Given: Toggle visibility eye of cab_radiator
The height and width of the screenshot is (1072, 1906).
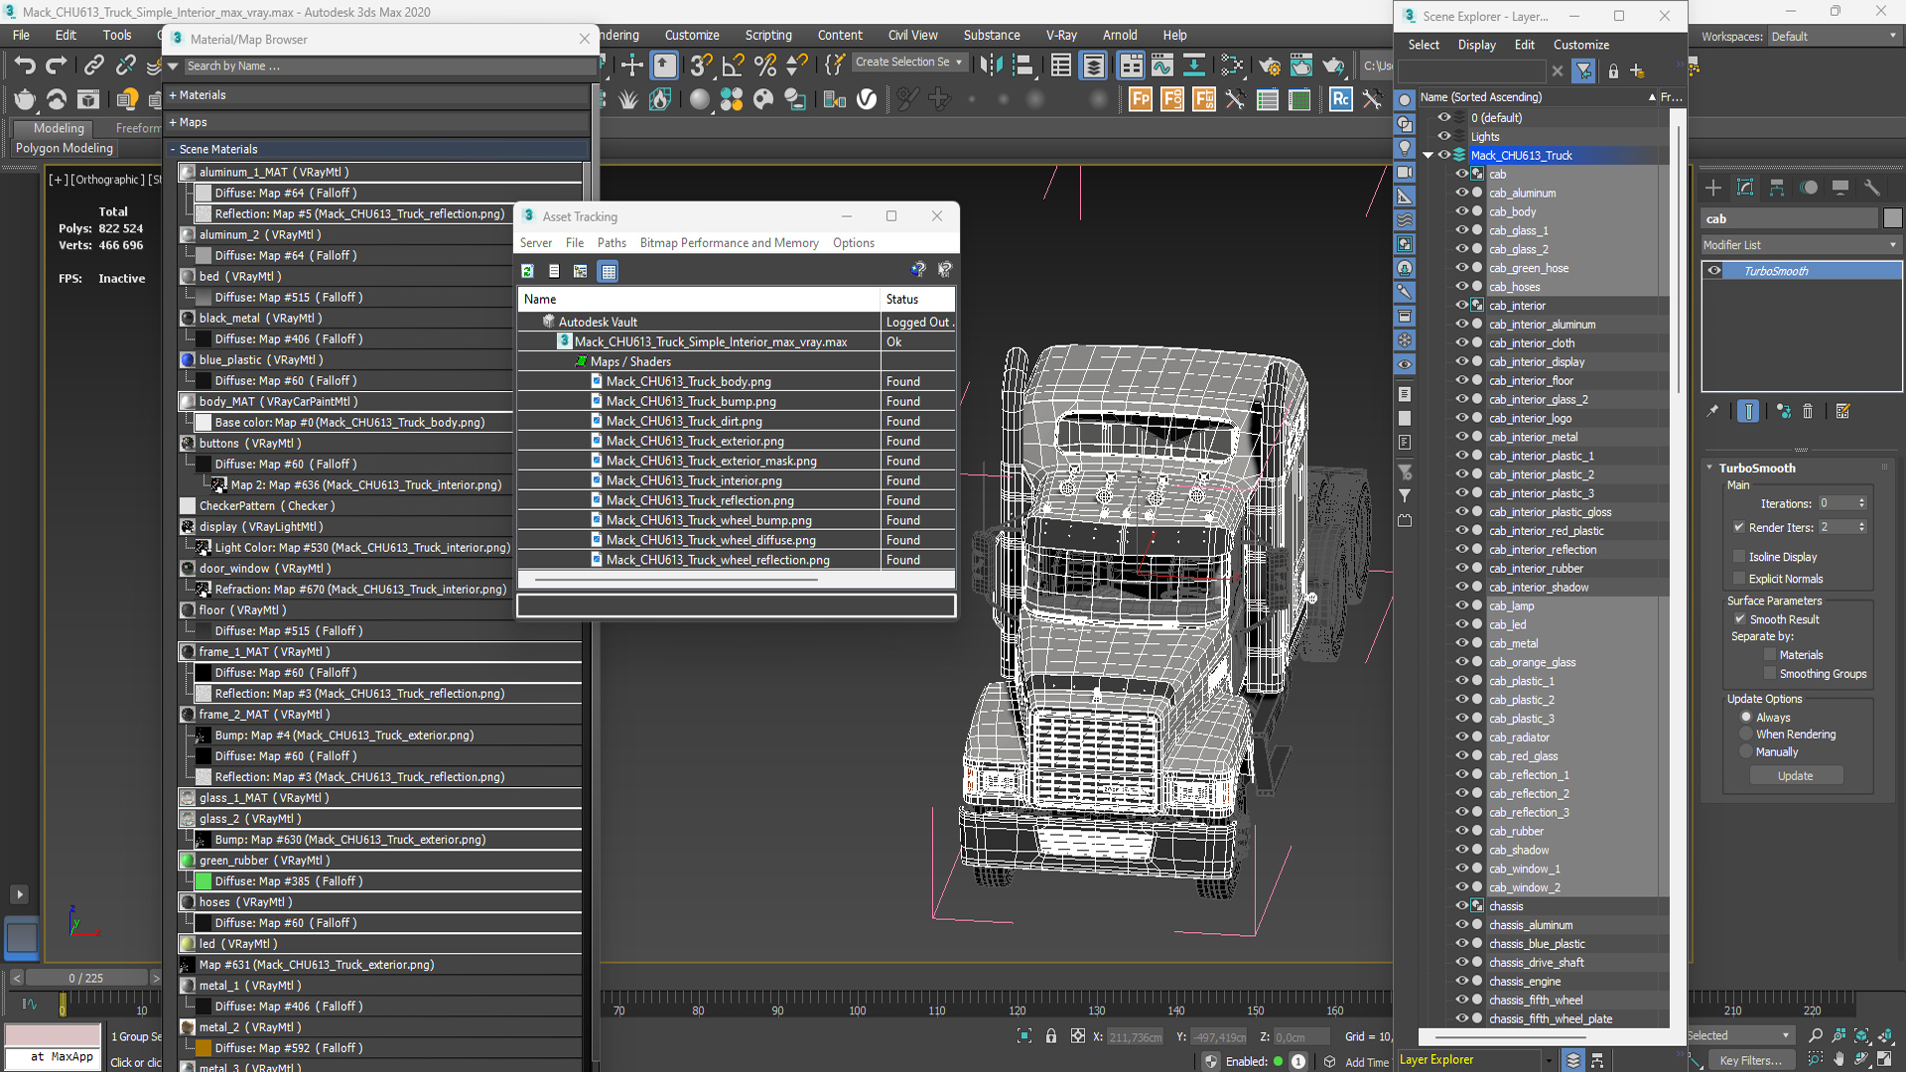Looking at the screenshot, I should tap(1461, 737).
